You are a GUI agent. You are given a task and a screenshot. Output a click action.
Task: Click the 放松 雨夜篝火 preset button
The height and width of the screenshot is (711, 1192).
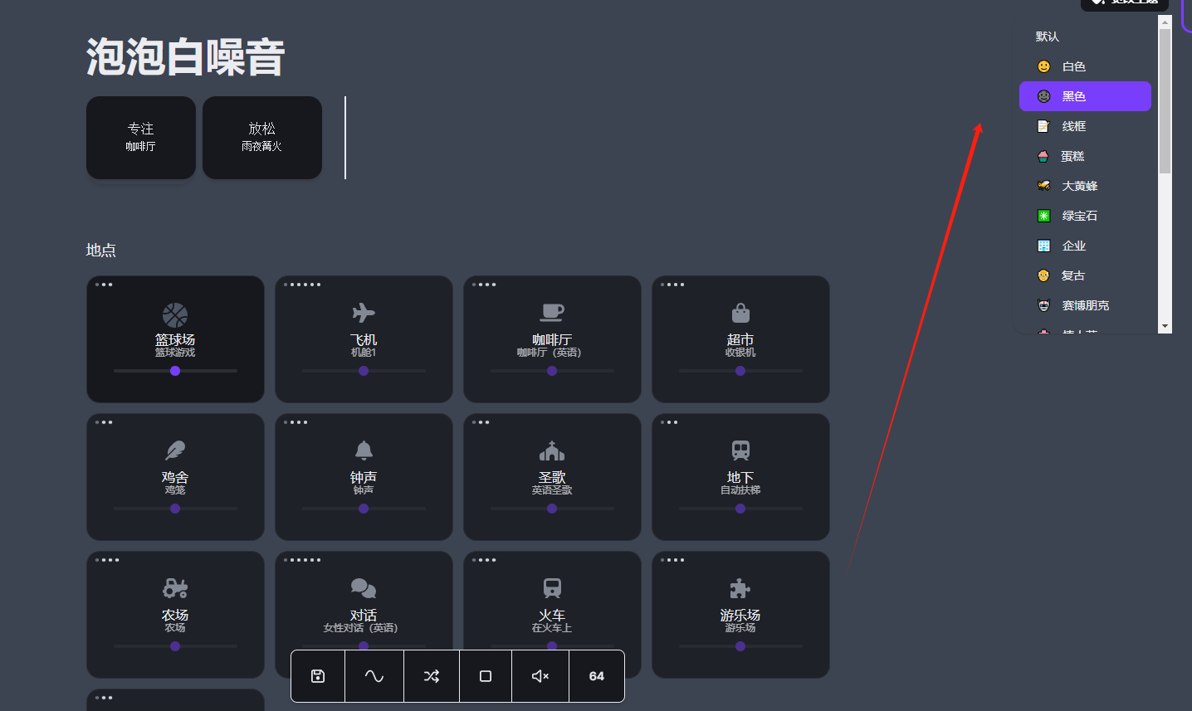[262, 137]
